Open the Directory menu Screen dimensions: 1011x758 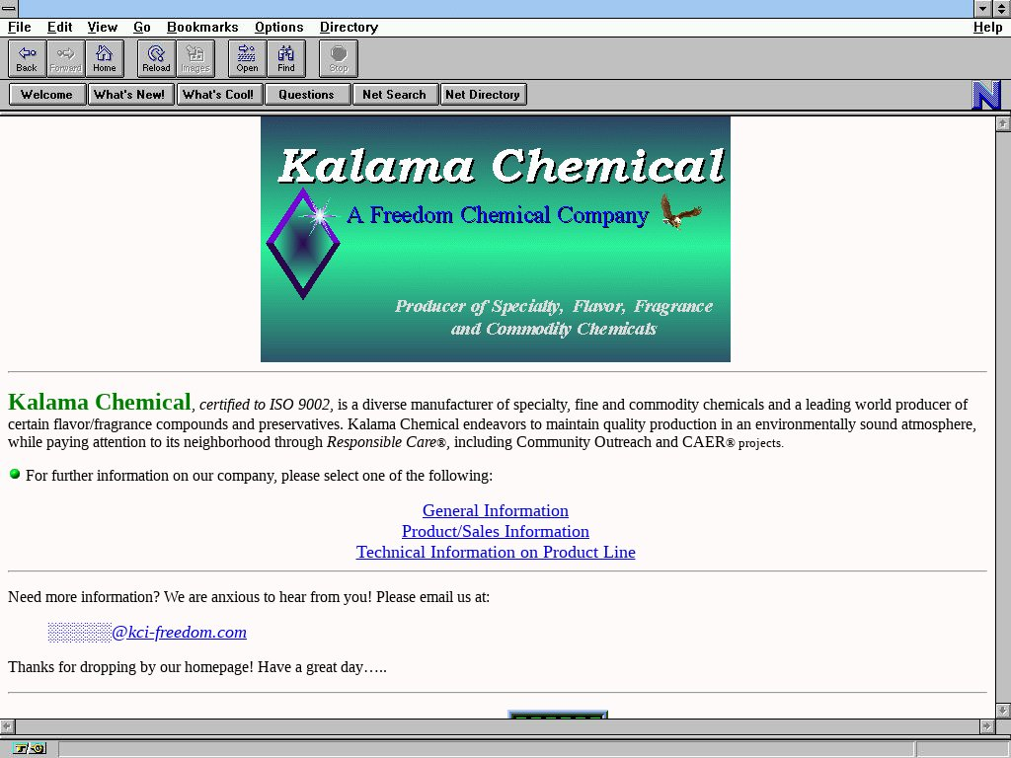349,27
